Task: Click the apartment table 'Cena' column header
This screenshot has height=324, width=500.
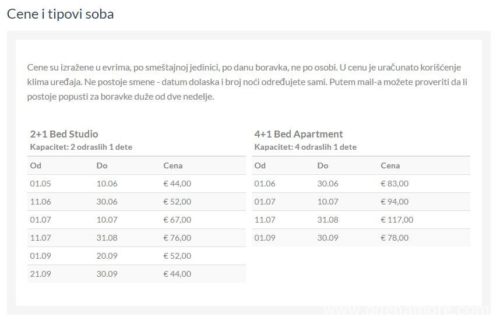Action: 390,165
